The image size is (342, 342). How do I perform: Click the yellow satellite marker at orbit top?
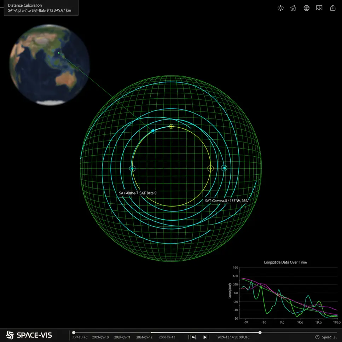click(x=171, y=126)
